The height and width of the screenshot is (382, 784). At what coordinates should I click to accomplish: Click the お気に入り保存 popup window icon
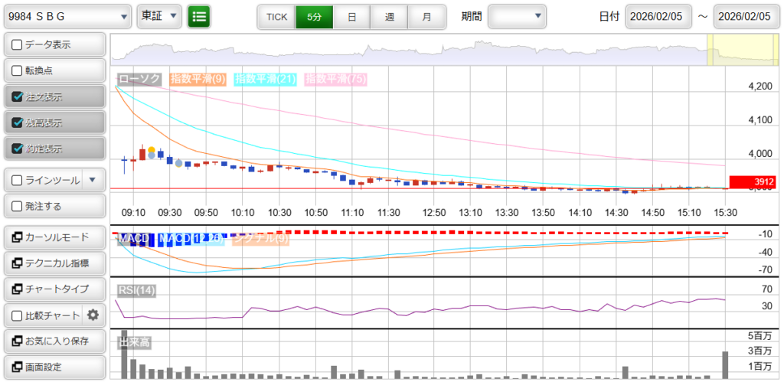click(x=17, y=341)
